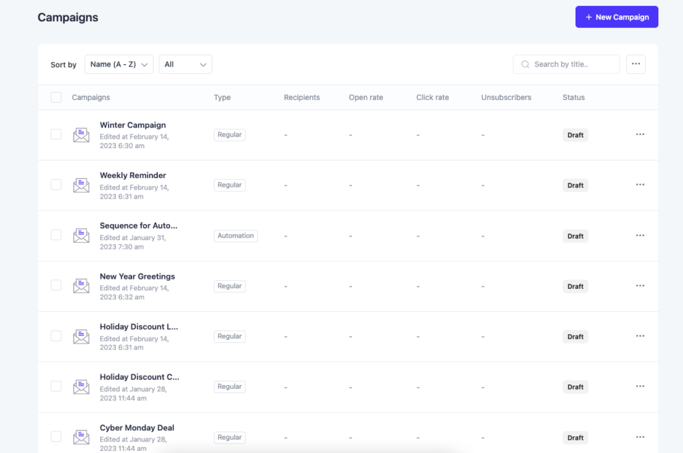Click the Winter Campaign envelope icon

[81, 134]
